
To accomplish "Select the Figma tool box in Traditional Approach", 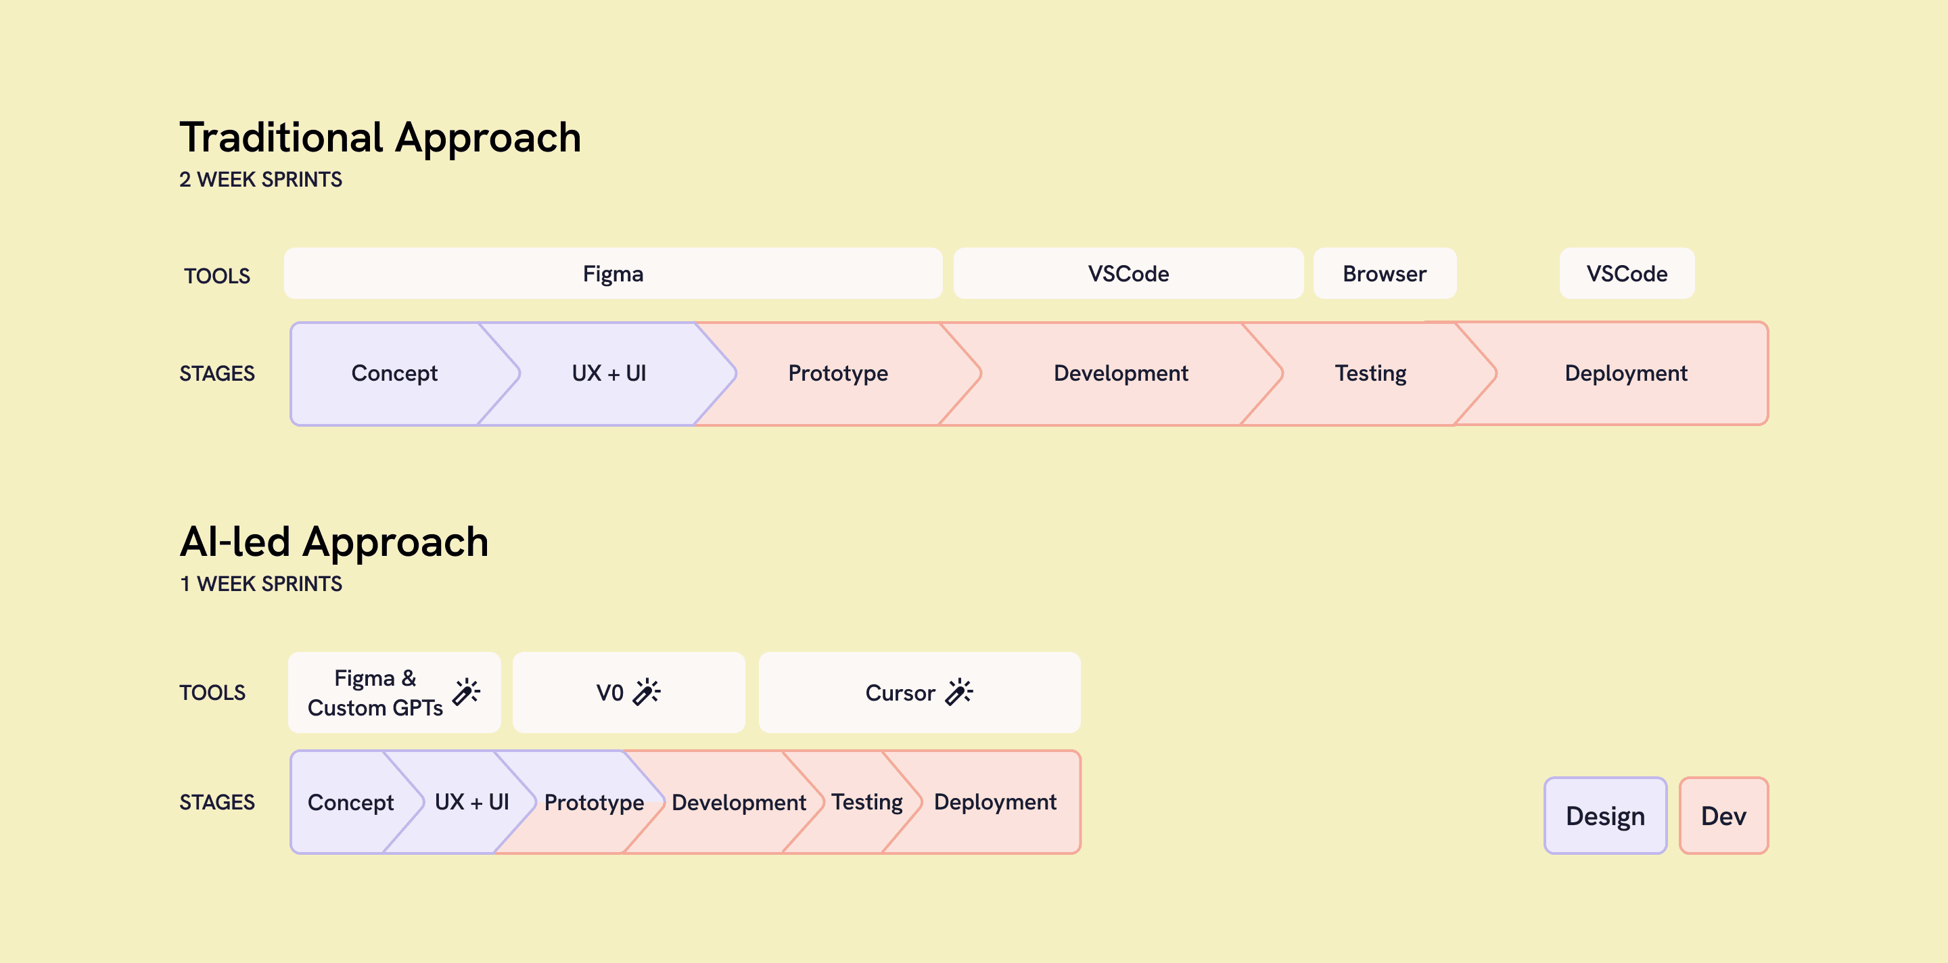I will (x=613, y=274).
